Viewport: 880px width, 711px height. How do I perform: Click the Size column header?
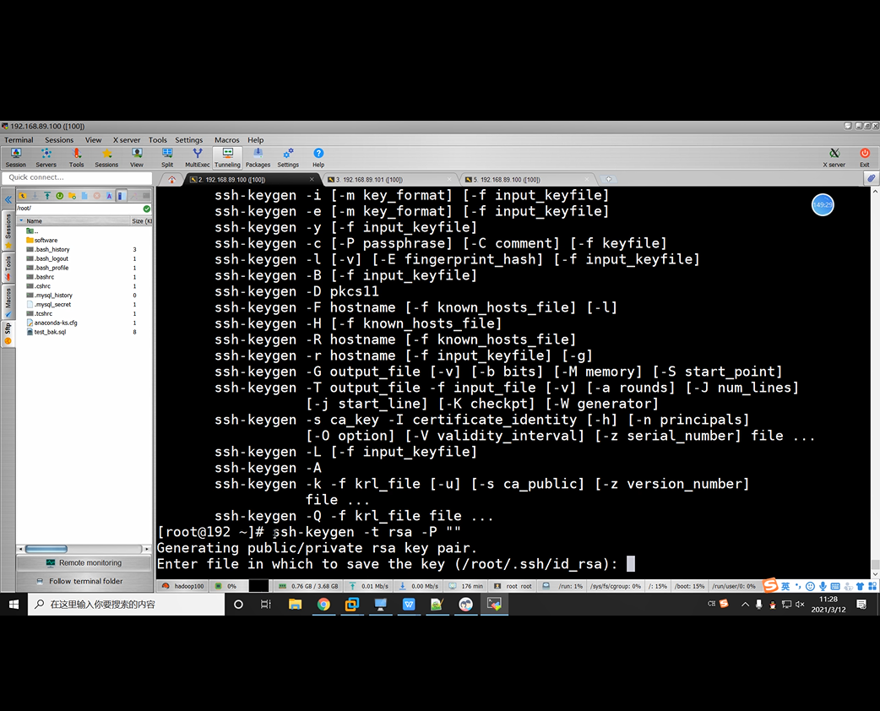[x=141, y=221]
